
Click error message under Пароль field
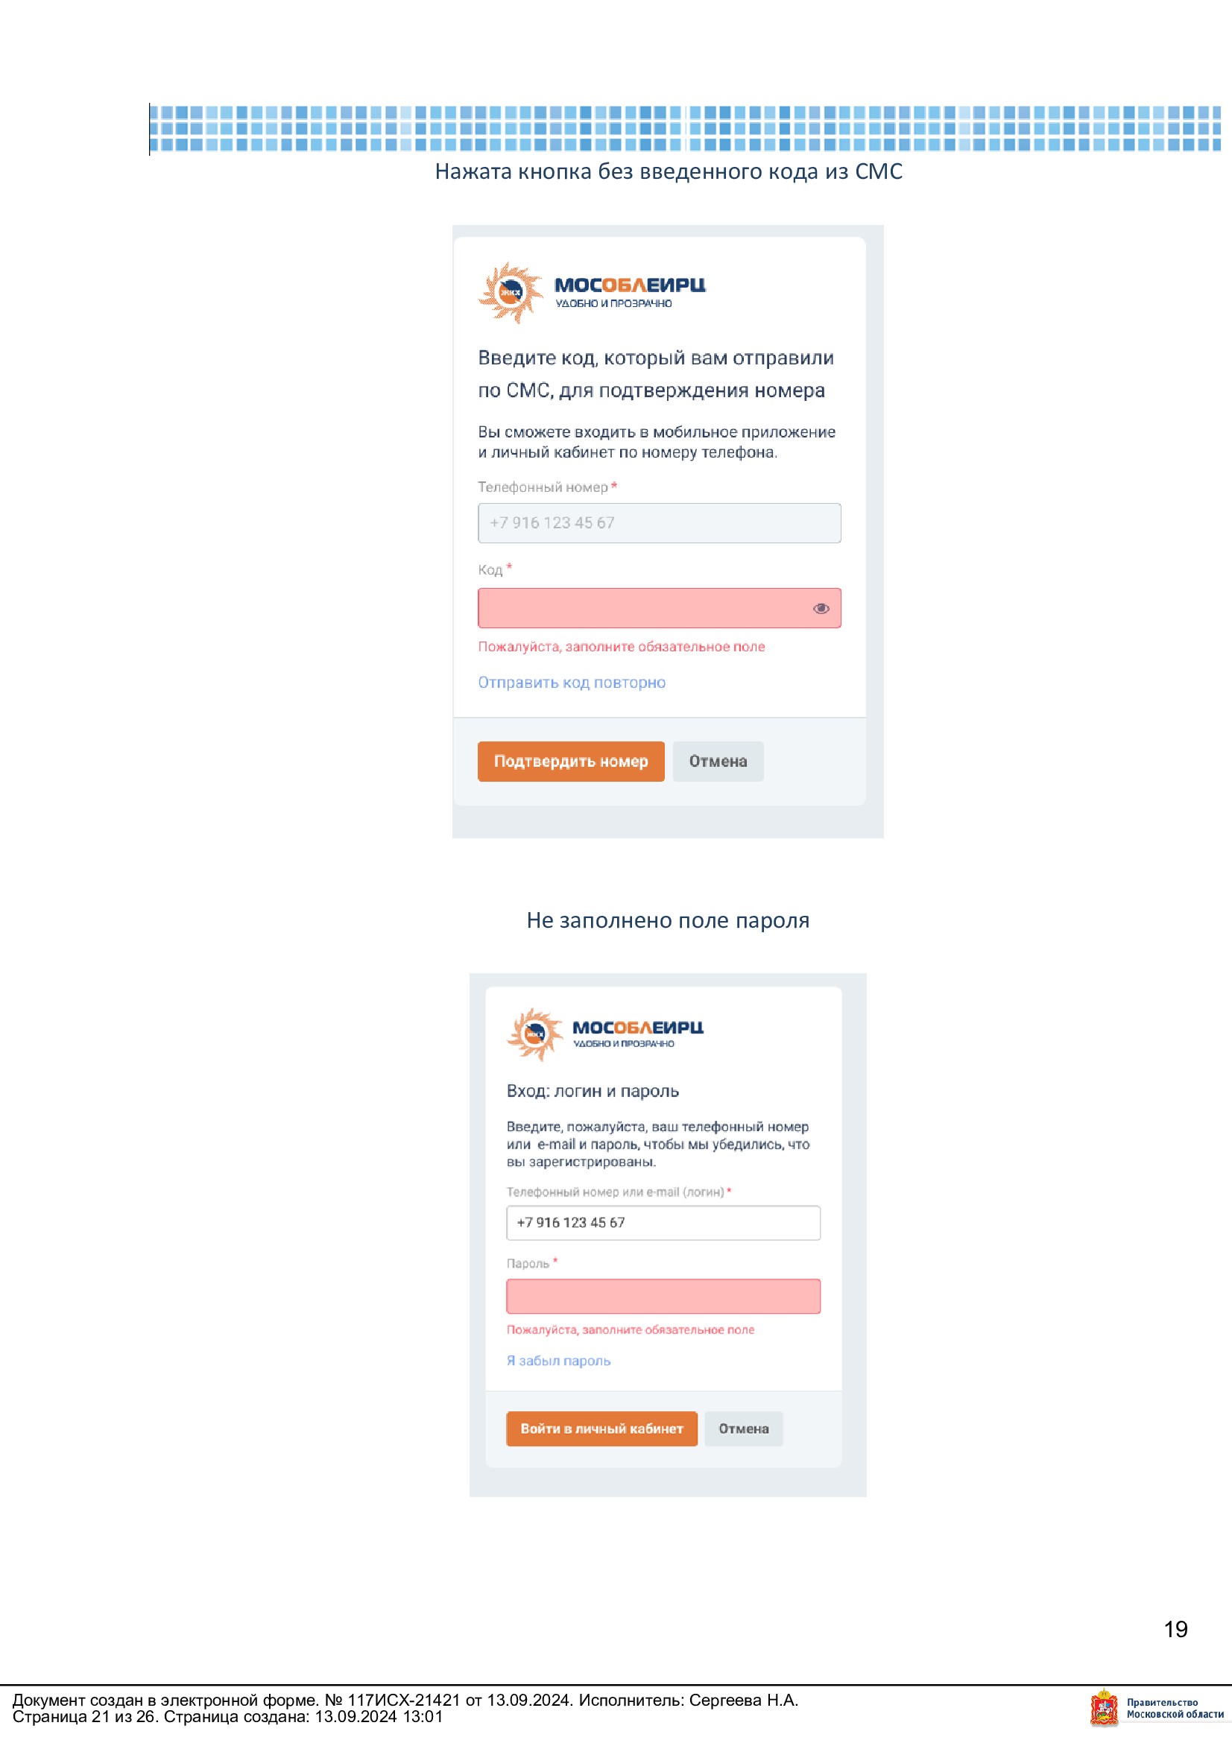tap(631, 1329)
